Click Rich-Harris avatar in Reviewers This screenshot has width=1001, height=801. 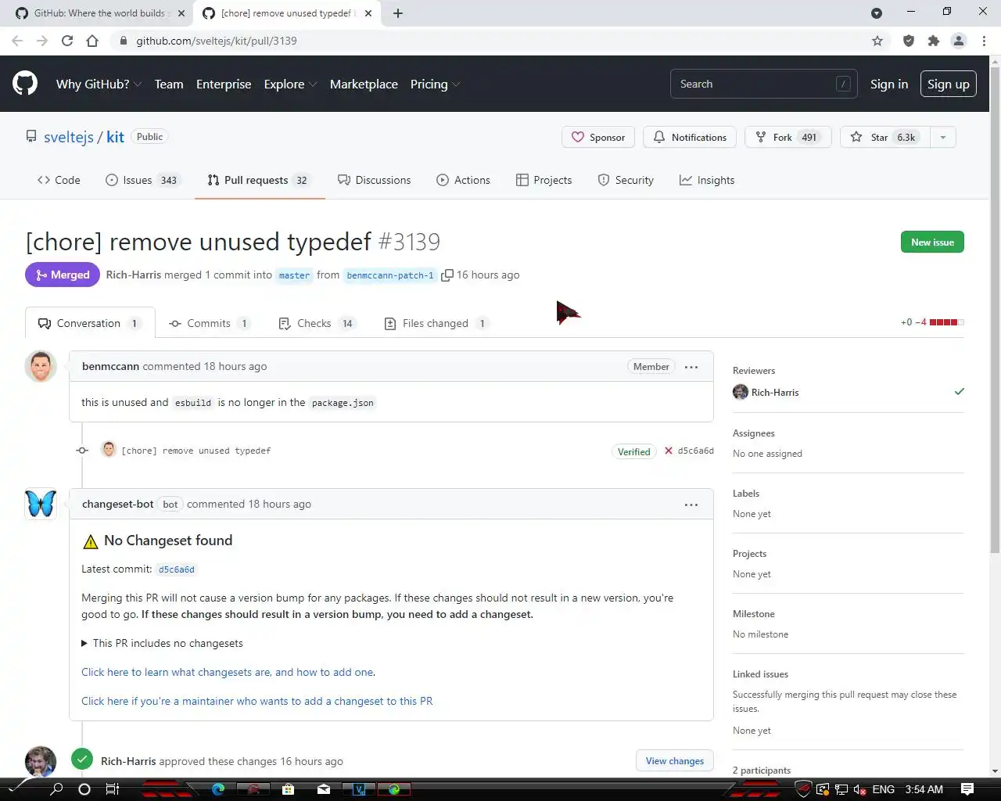741,392
